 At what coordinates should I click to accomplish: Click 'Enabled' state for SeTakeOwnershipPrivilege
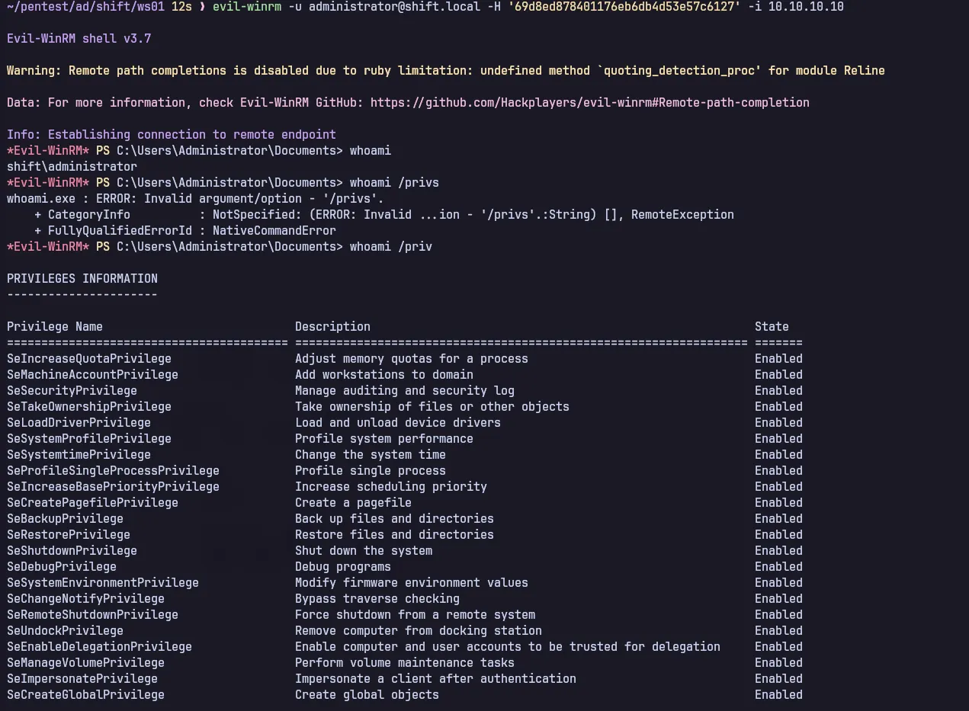pos(778,407)
